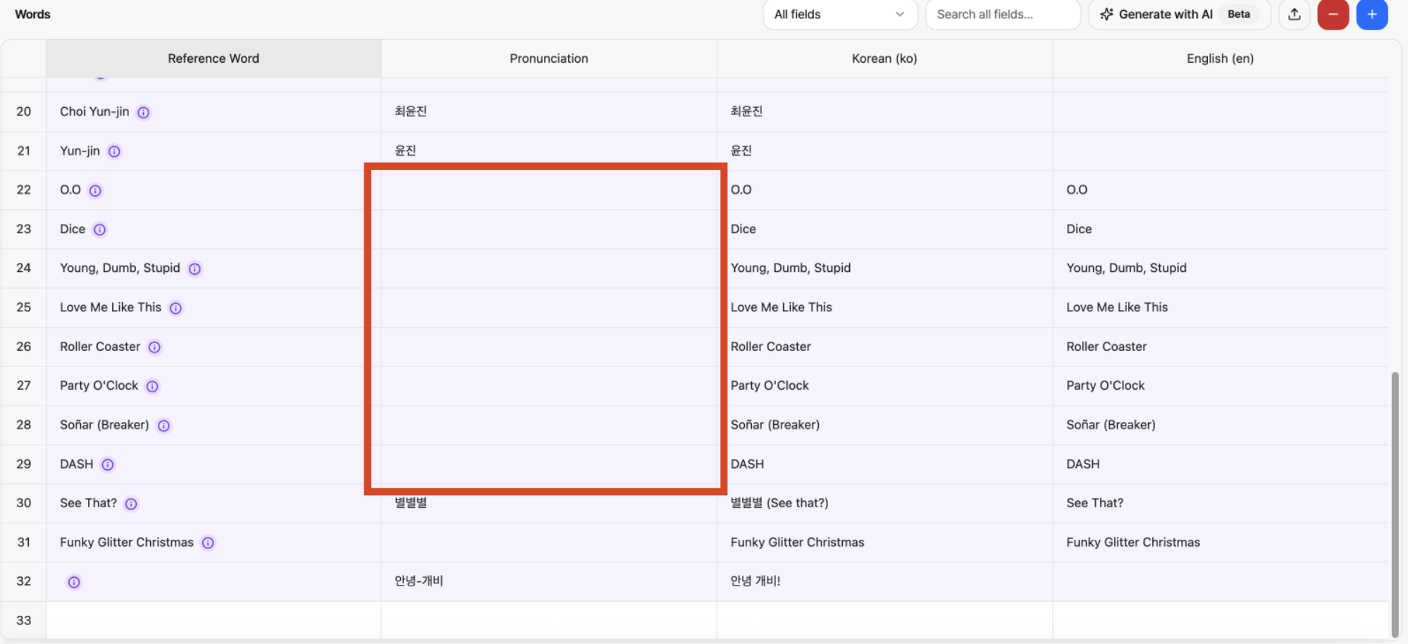Click the English (en) column header

1220,58
